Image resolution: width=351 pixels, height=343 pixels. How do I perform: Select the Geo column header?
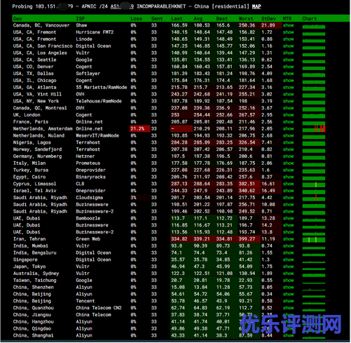(x=18, y=18)
